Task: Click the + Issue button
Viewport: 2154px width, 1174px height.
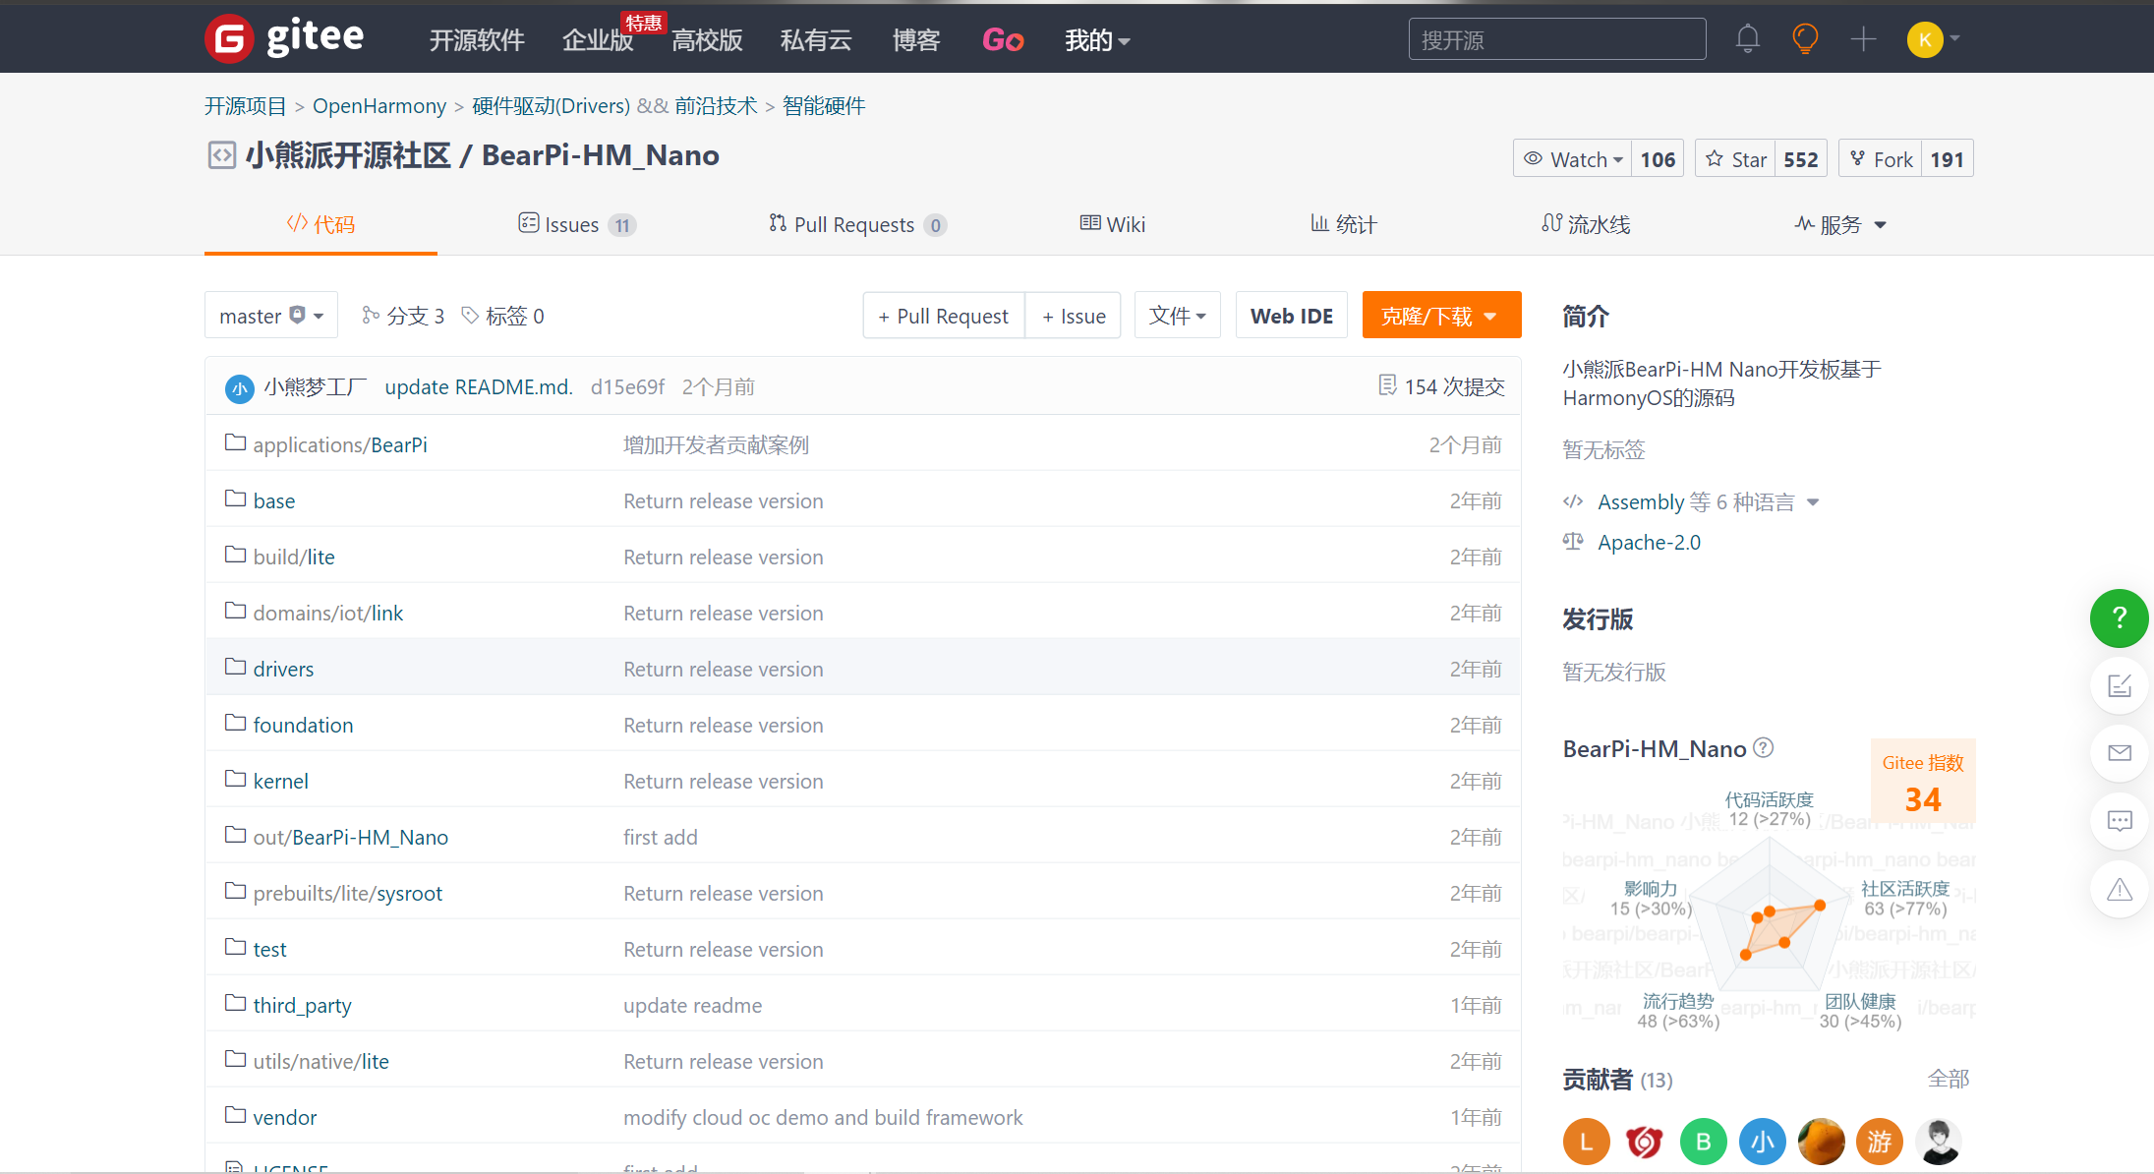Action: coord(1074,315)
